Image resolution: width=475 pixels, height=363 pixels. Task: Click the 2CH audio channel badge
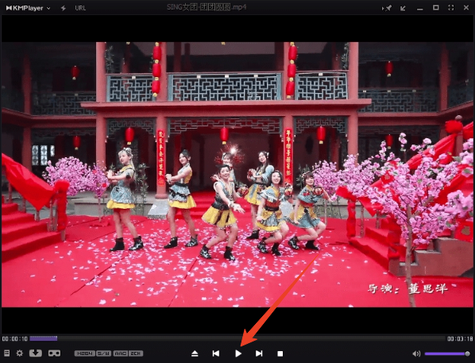(x=136, y=353)
